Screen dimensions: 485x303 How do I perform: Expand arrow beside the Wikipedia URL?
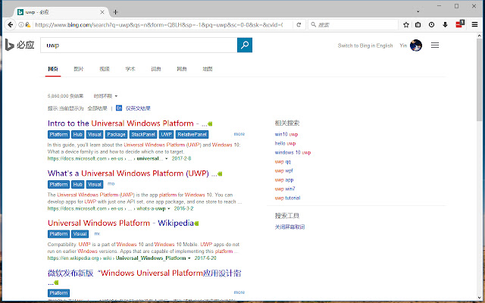point(189,258)
